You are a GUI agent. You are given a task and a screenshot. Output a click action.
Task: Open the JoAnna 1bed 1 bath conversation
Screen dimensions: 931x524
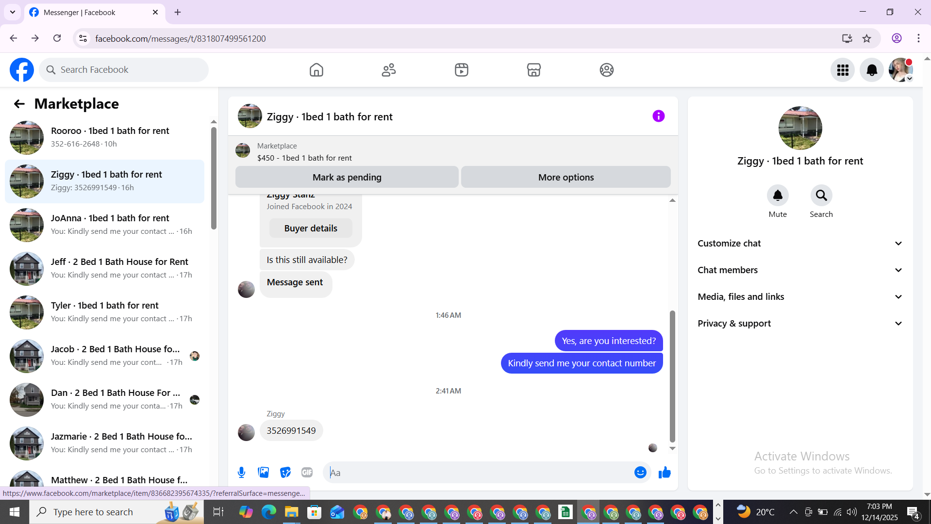coord(104,225)
